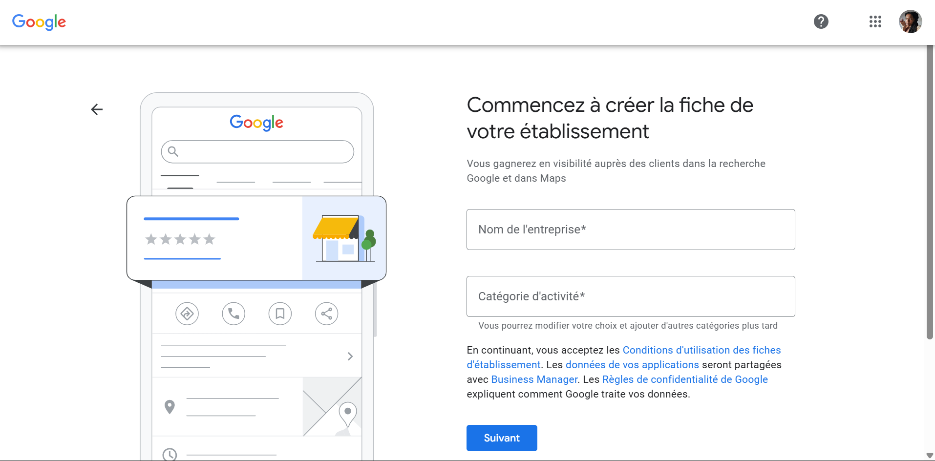Click the back arrow icon

click(x=97, y=109)
